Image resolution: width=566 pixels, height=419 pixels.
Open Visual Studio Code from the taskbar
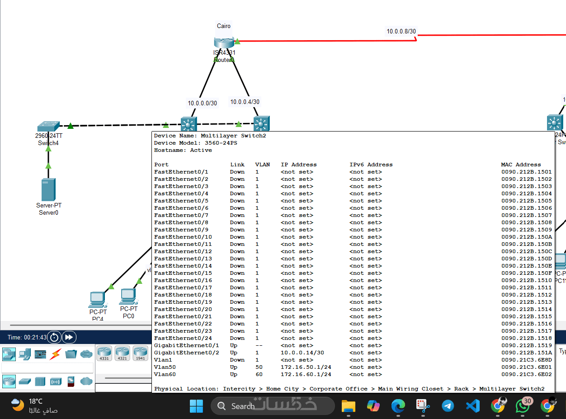coord(473,406)
